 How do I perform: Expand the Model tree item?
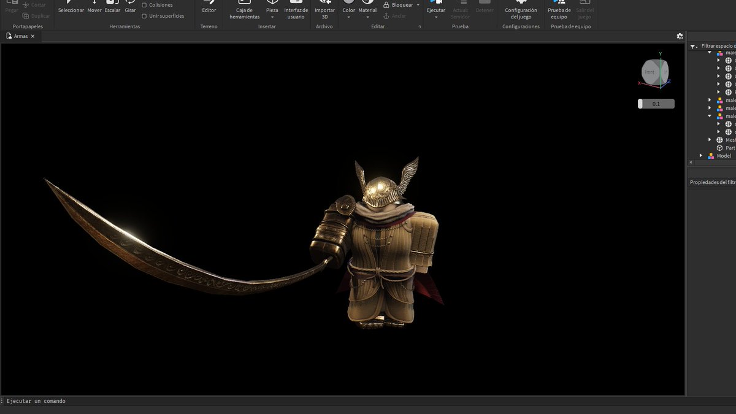701,156
